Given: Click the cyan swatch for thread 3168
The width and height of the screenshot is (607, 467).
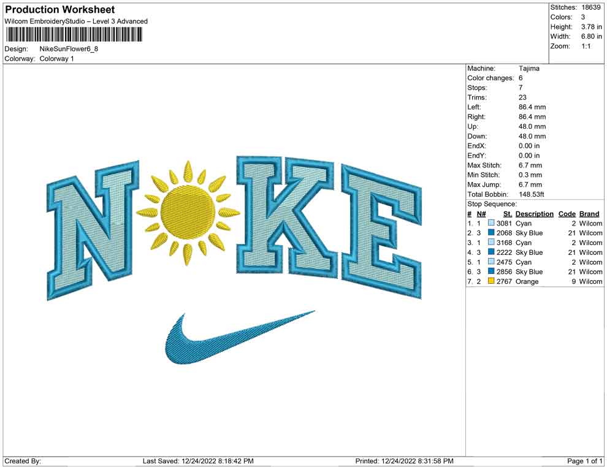Looking at the screenshot, I should pyautogui.click(x=491, y=242).
